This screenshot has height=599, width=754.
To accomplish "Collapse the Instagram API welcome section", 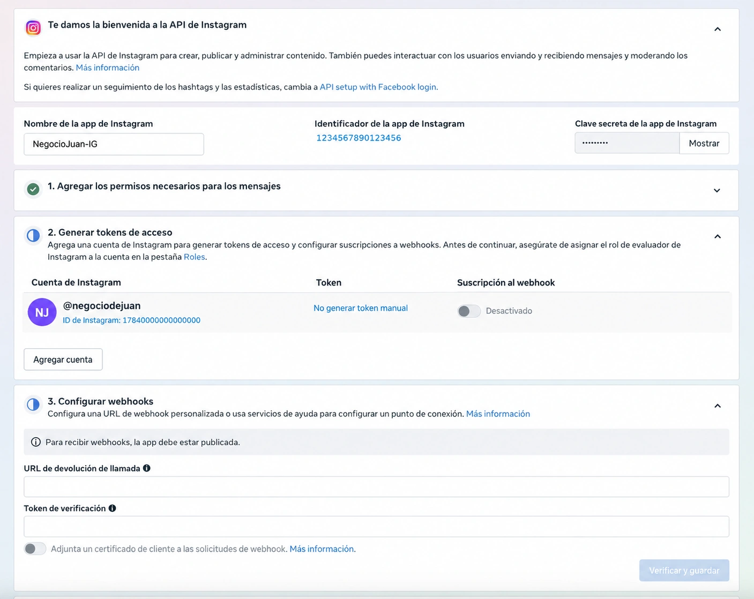I will (x=718, y=29).
